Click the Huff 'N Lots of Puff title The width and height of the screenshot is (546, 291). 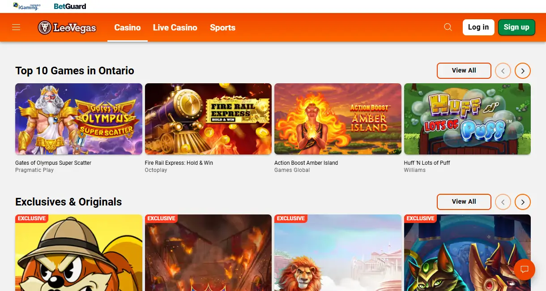tap(427, 163)
